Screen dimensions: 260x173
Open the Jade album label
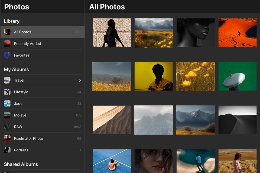pyautogui.click(x=18, y=104)
